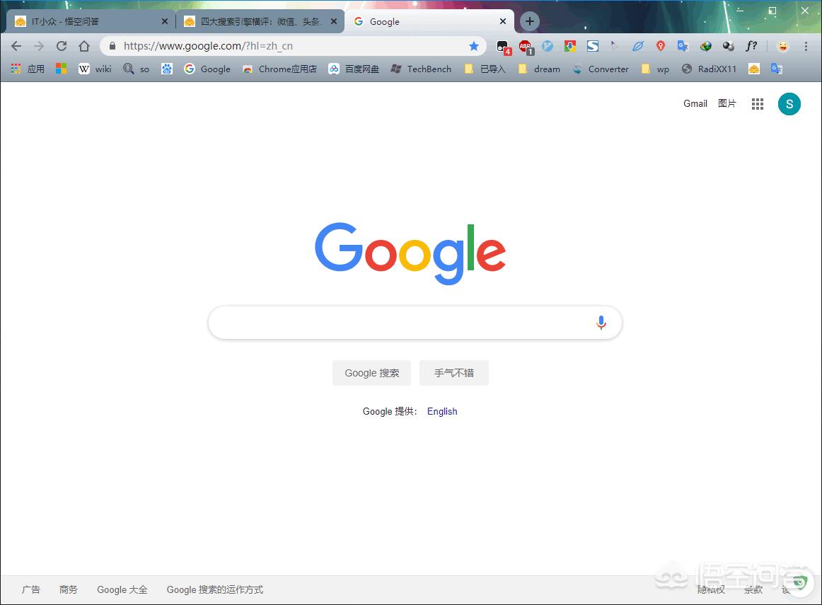Close the Google tab
822x605 pixels.
(503, 21)
